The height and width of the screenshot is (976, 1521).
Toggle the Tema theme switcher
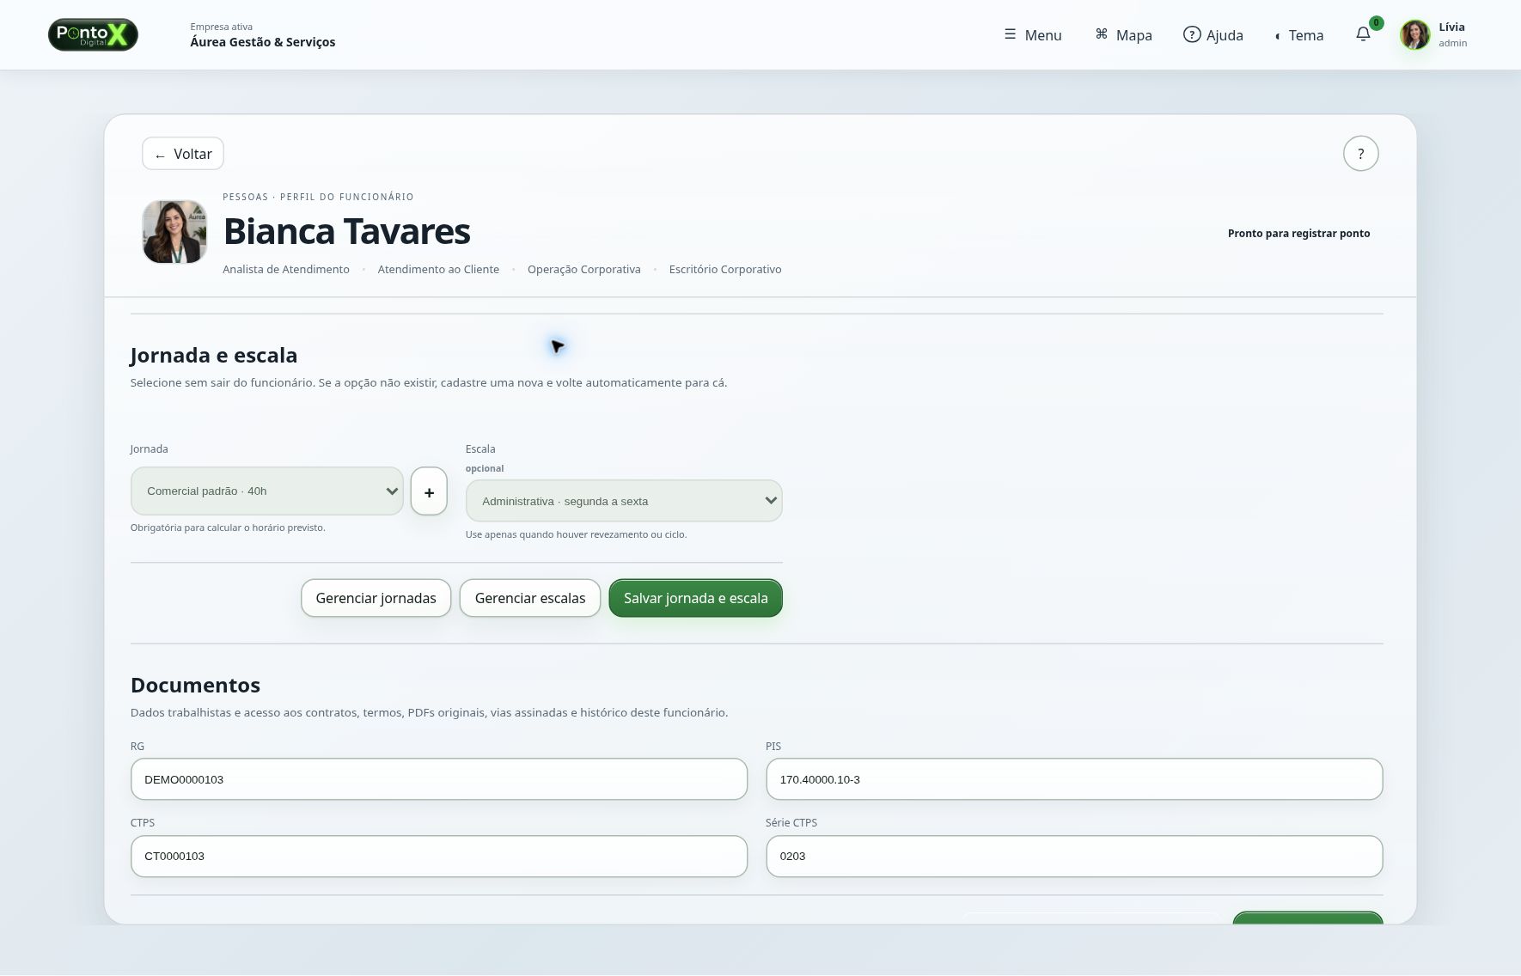(x=1299, y=35)
